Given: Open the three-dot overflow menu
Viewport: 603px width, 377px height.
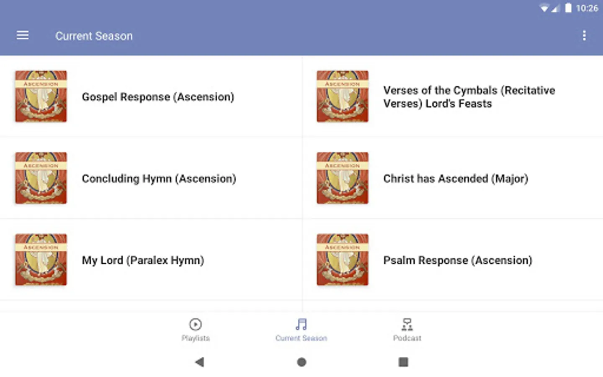Looking at the screenshot, I should tap(584, 36).
